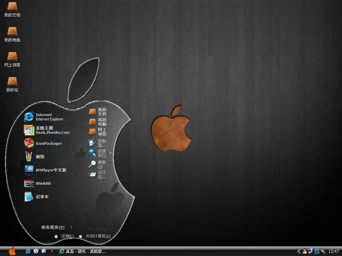Open 控制面板 control panel entry
The height and width of the screenshot is (256, 342).
(97, 143)
